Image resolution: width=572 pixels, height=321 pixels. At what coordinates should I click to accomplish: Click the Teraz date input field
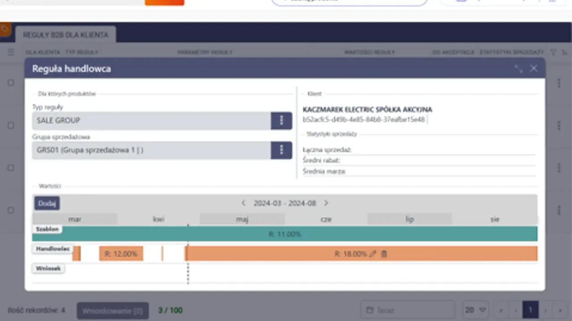click(x=408, y=310)
